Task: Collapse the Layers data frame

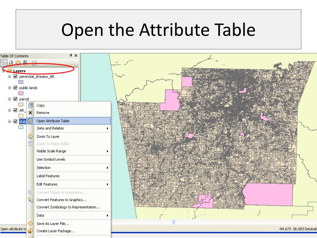Action: (3, 71)
